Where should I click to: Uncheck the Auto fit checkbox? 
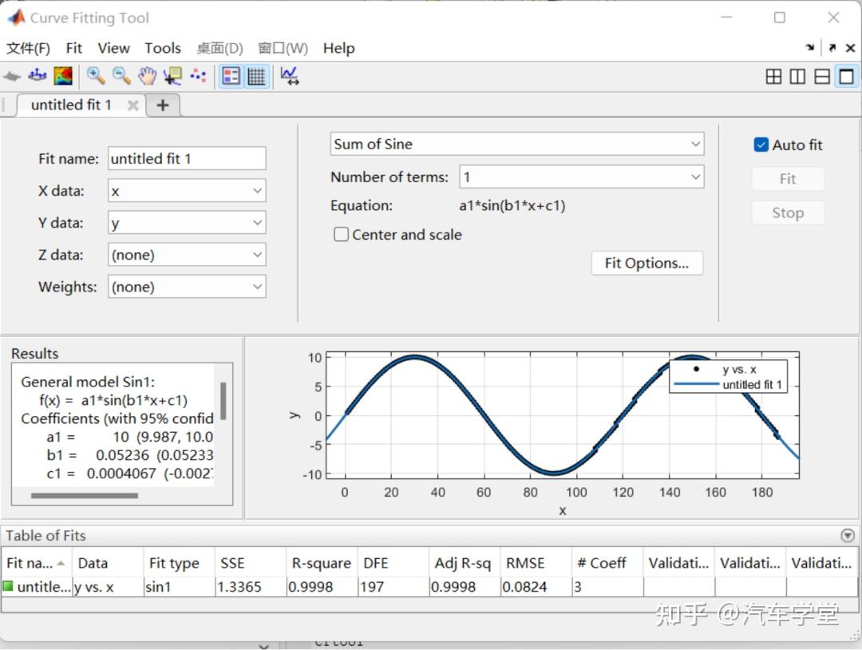point(761,145)
